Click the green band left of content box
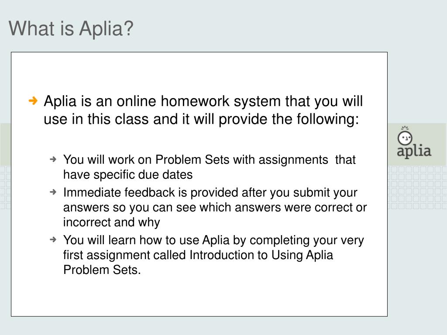Viewport: 447px width, 335px height. click(x=5, y=144)
